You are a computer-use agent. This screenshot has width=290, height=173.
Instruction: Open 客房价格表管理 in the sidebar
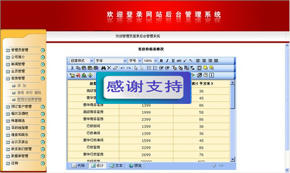pos(29,99)
